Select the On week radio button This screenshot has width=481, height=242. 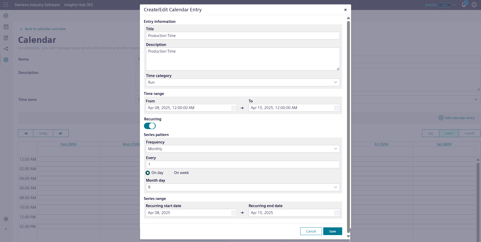[x=170, y=173]
